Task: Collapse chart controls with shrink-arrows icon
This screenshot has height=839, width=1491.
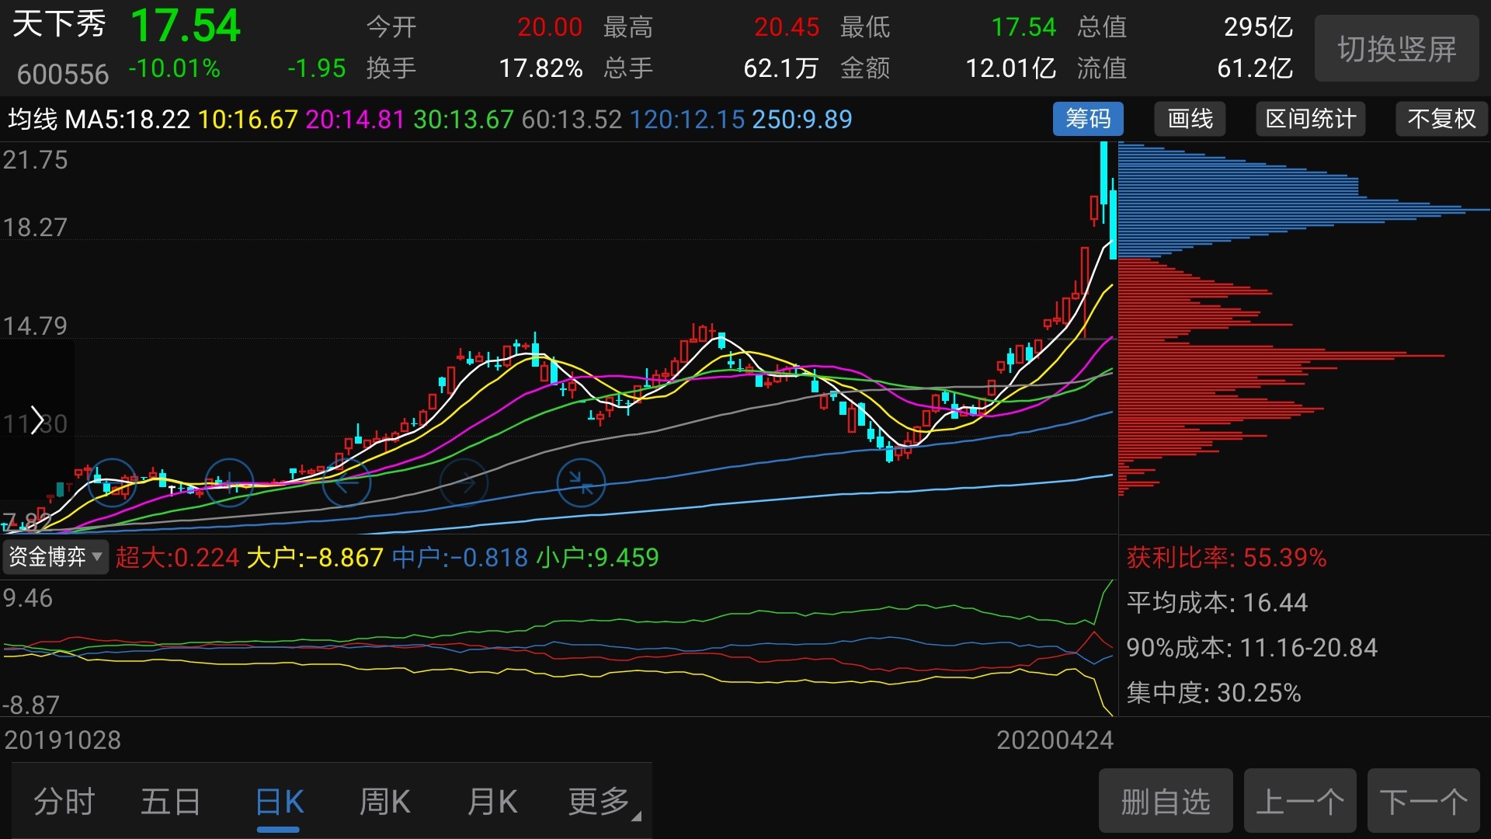Action: pos(581,483)
